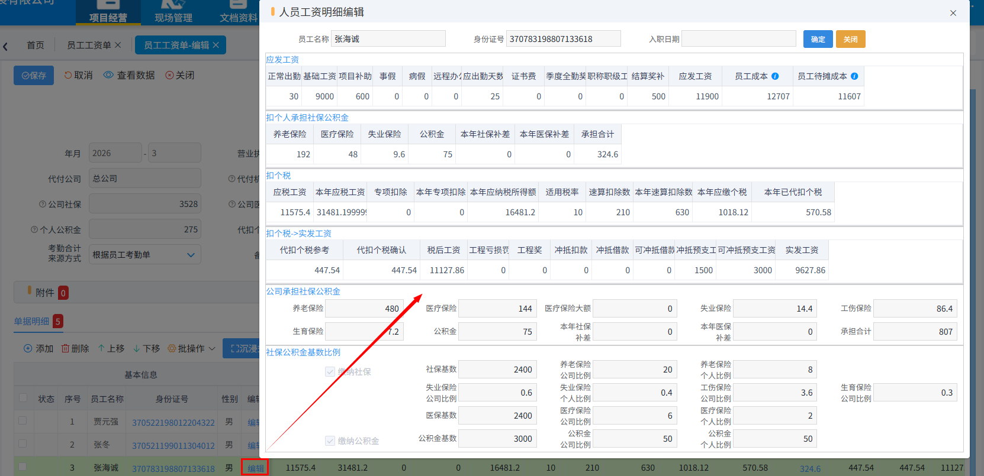The image size is (984, 476).
Task: Close the 人员工资明细编辑 dialog with X
Action: pos(953,13)
